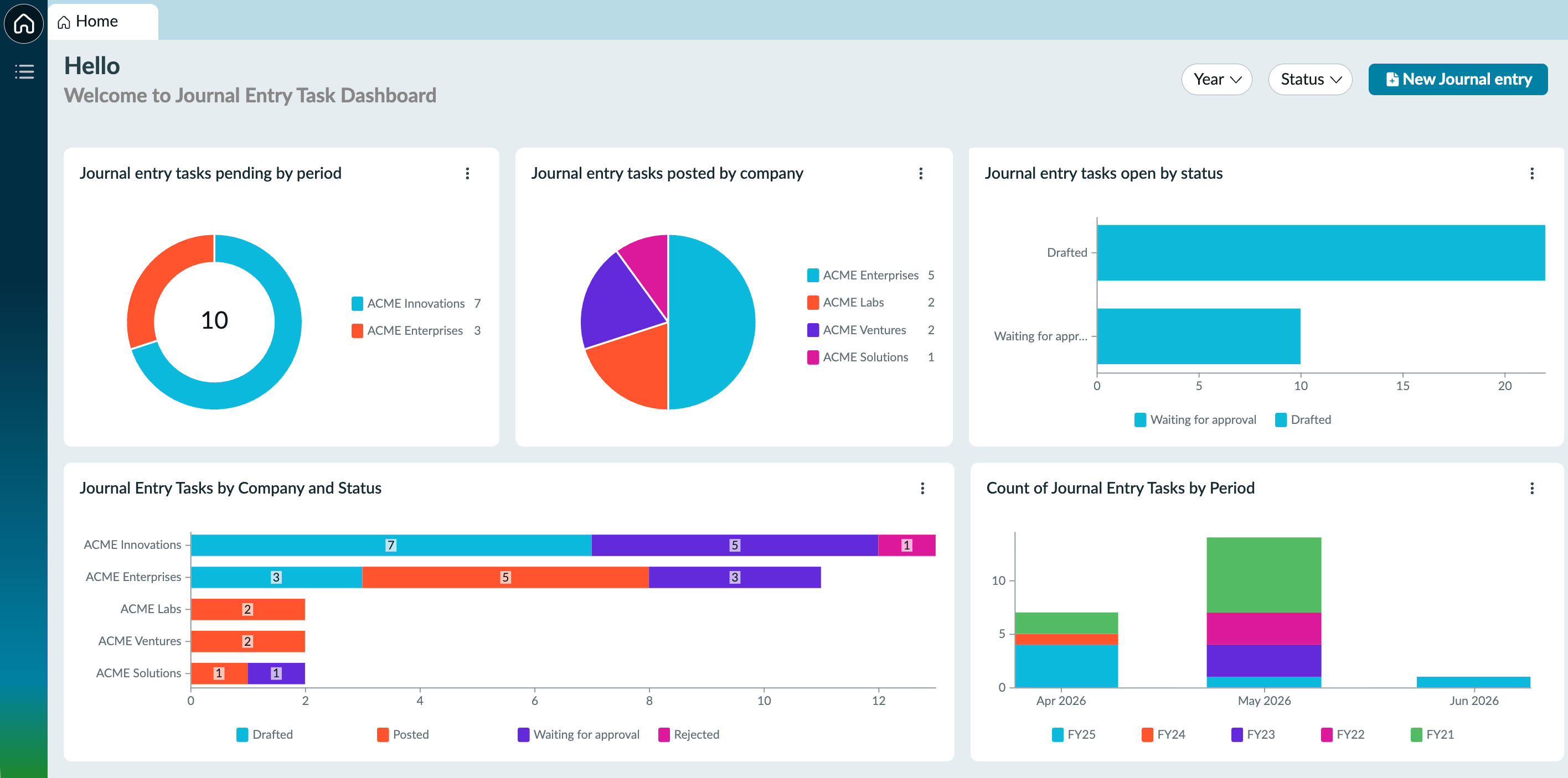Open options menu for pending by period card
Image resolution: width=1568 pixels, height=778 pixels.
(467, 173)
